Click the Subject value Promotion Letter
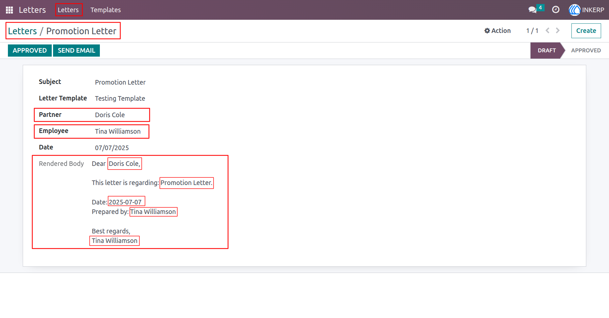Image resolution: width=609 pixels, height=318 pixels. [120, 82]
